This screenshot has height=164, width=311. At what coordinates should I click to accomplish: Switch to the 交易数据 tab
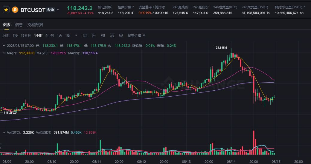pyautogui.click(x=35, y=25)
